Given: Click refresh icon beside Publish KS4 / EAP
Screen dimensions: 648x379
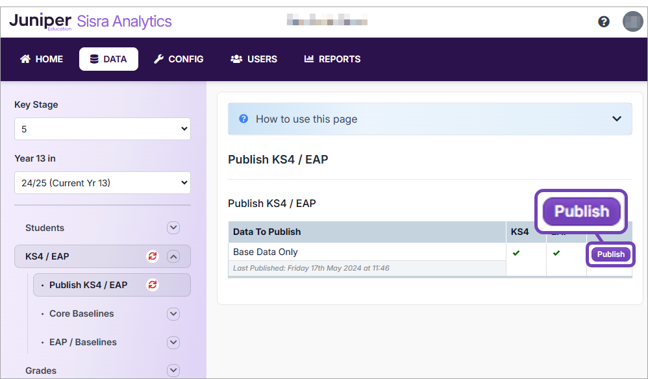Looking at the screenshot, I should tap(153, 285).
